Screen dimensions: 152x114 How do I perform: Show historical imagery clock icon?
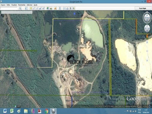(48, 8)
